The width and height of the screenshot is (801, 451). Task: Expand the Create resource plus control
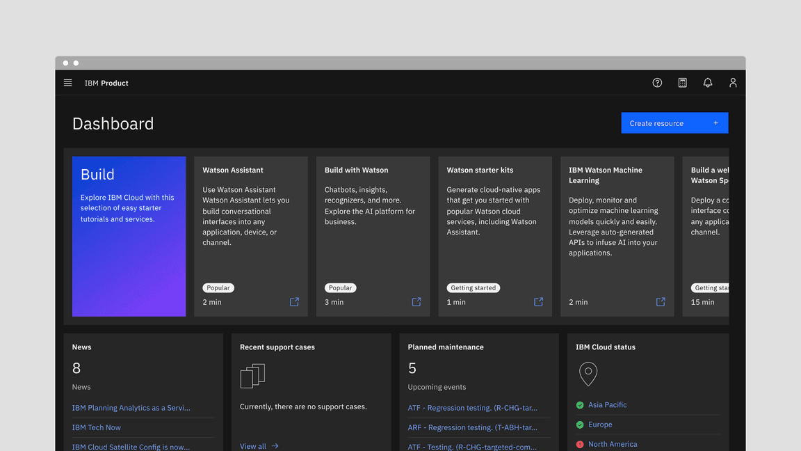click(x=715, y=122)
